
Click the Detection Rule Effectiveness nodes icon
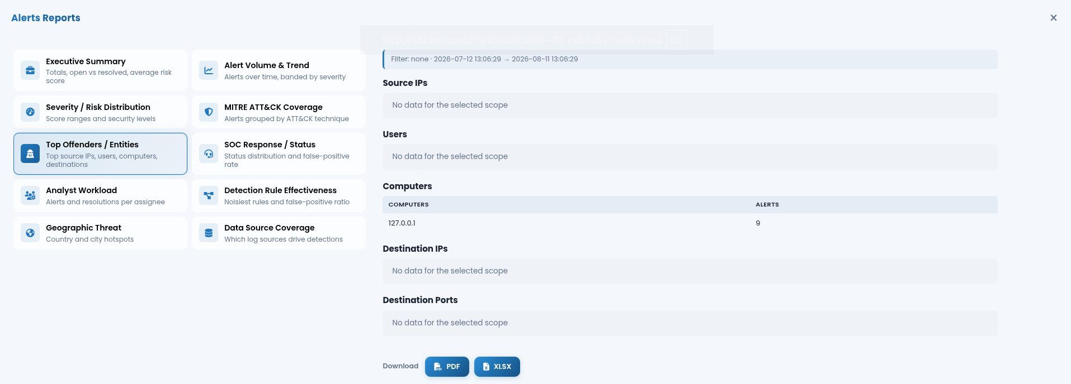point(209,195)
